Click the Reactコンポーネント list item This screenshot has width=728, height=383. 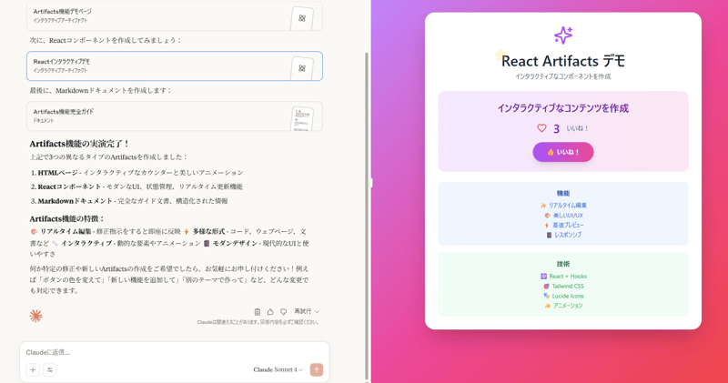[x=136, y=186]
